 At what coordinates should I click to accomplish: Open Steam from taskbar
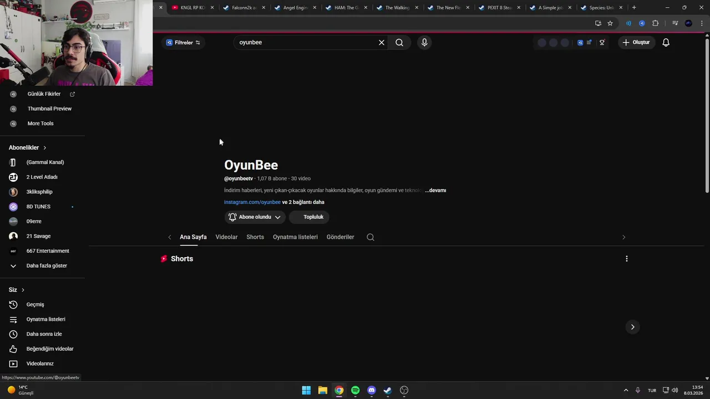click(x=388, y=390)
